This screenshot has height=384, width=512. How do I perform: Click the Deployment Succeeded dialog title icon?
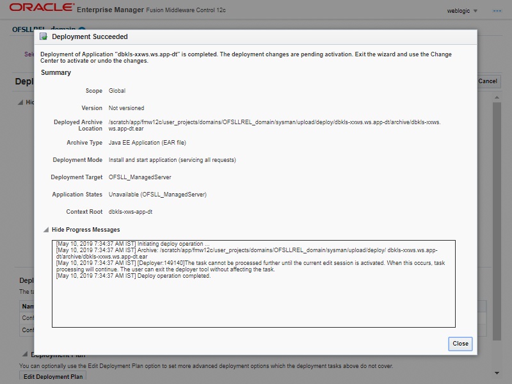(43, 36)
